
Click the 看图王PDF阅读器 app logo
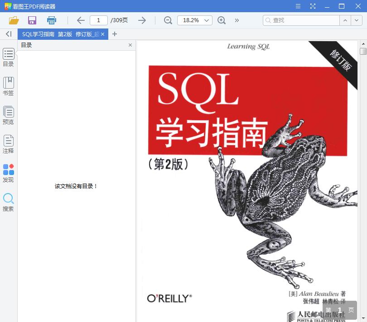click(8, 6)
